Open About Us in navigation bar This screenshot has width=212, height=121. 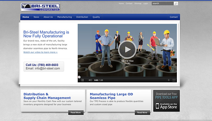(48, 17)
